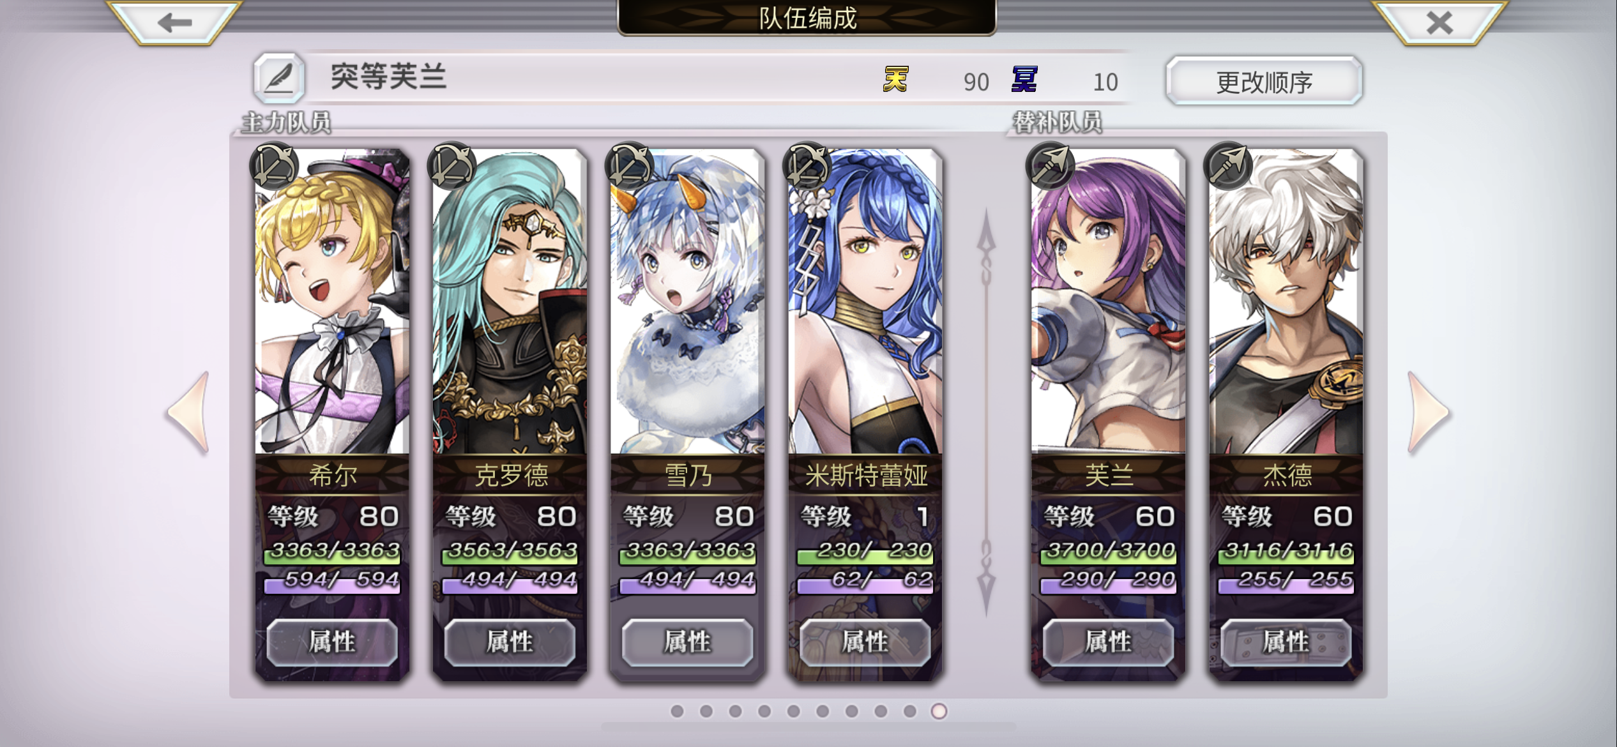This screenshot has width=1617, height=747.
Task: Close the team formation screen
Action: coord(1439,22)
